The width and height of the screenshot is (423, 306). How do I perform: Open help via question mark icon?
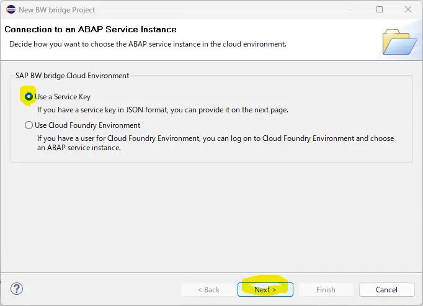coord(17,289)
